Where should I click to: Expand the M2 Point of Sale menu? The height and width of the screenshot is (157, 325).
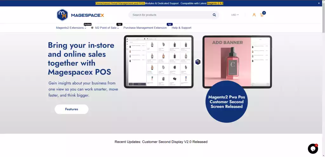[107, 28]
